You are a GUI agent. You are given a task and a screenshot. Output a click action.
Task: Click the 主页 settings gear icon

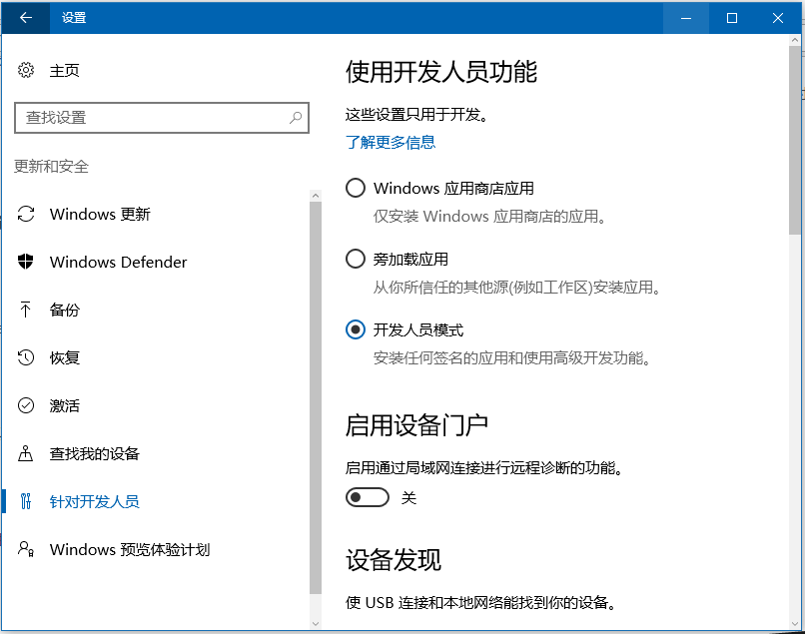pos(25,70)
